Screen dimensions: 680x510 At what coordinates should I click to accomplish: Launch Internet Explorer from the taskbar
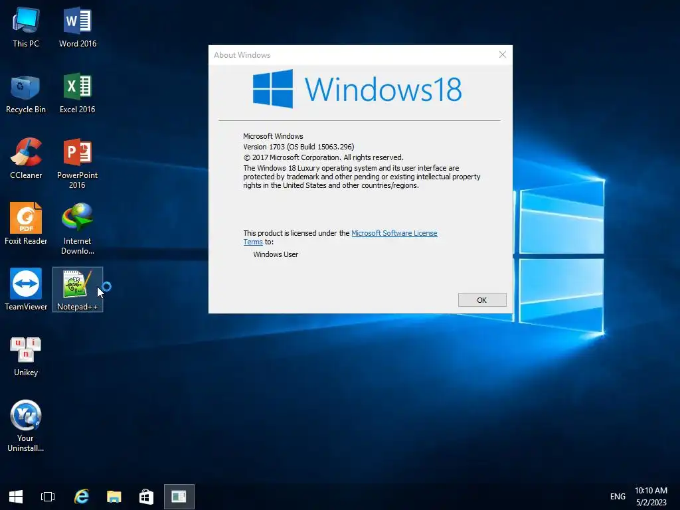click(82, 497)
